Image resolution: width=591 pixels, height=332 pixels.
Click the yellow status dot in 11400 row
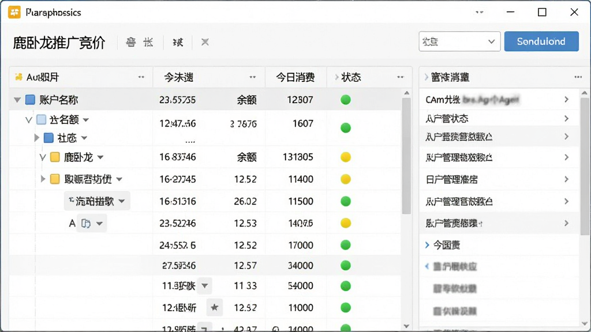(346, 179)
